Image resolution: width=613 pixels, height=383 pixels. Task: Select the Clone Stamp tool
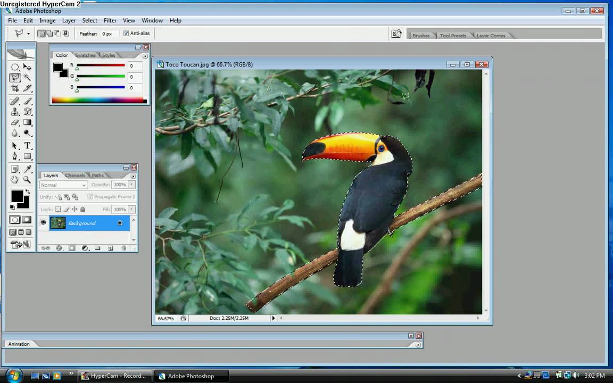click(14, 112)
